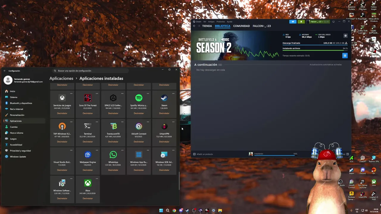Open Inicio in Settings sidebar
The image size is (381, 214).
point(25,91)
